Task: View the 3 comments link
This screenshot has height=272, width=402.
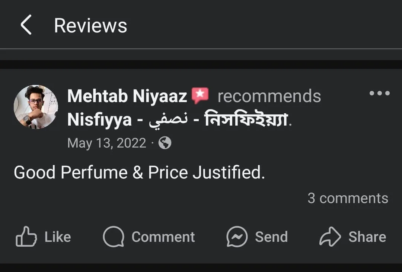Action: pyautogui.click(x=348, y=198)
